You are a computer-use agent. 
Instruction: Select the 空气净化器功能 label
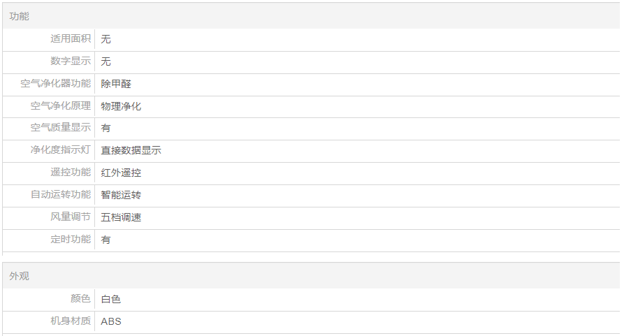56,83
